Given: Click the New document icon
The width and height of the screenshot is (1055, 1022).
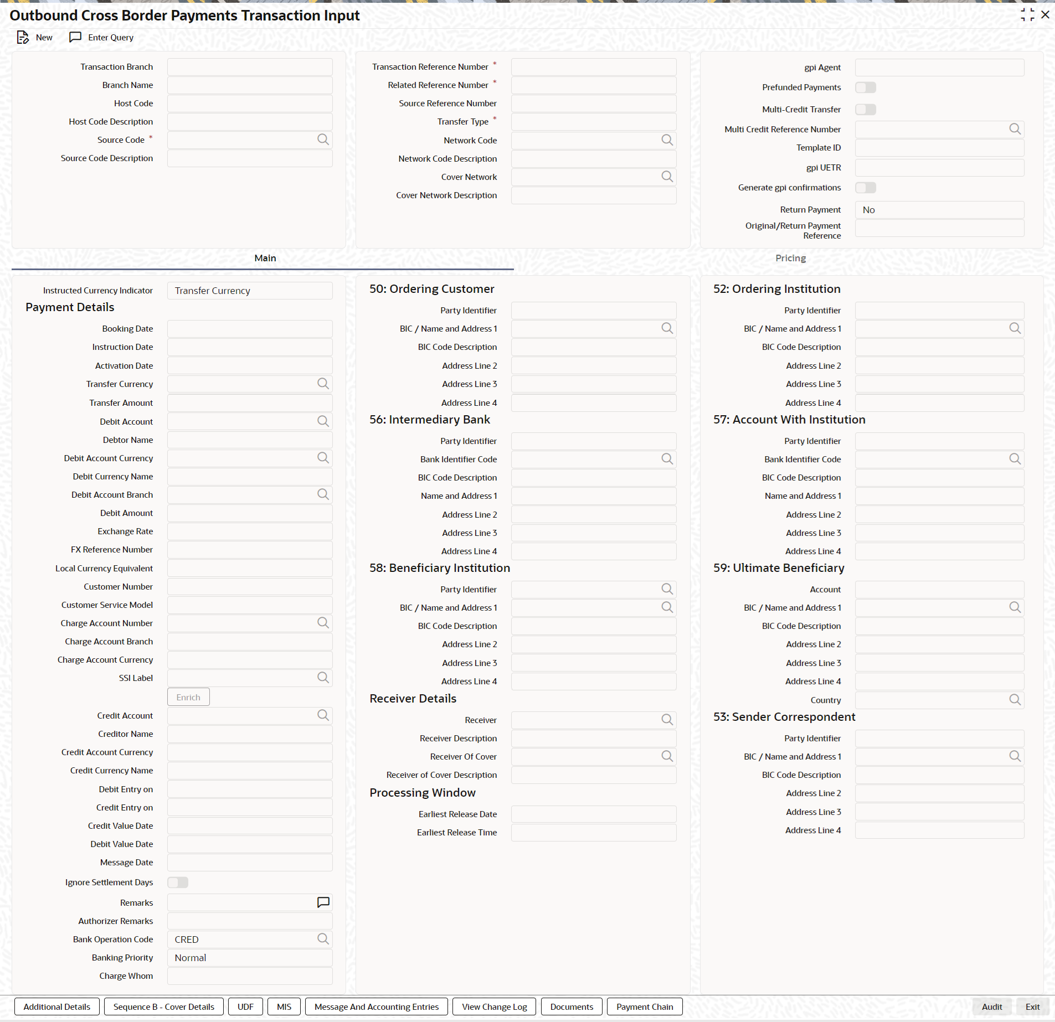Looking at the screenshot, I should coord(23,38).
